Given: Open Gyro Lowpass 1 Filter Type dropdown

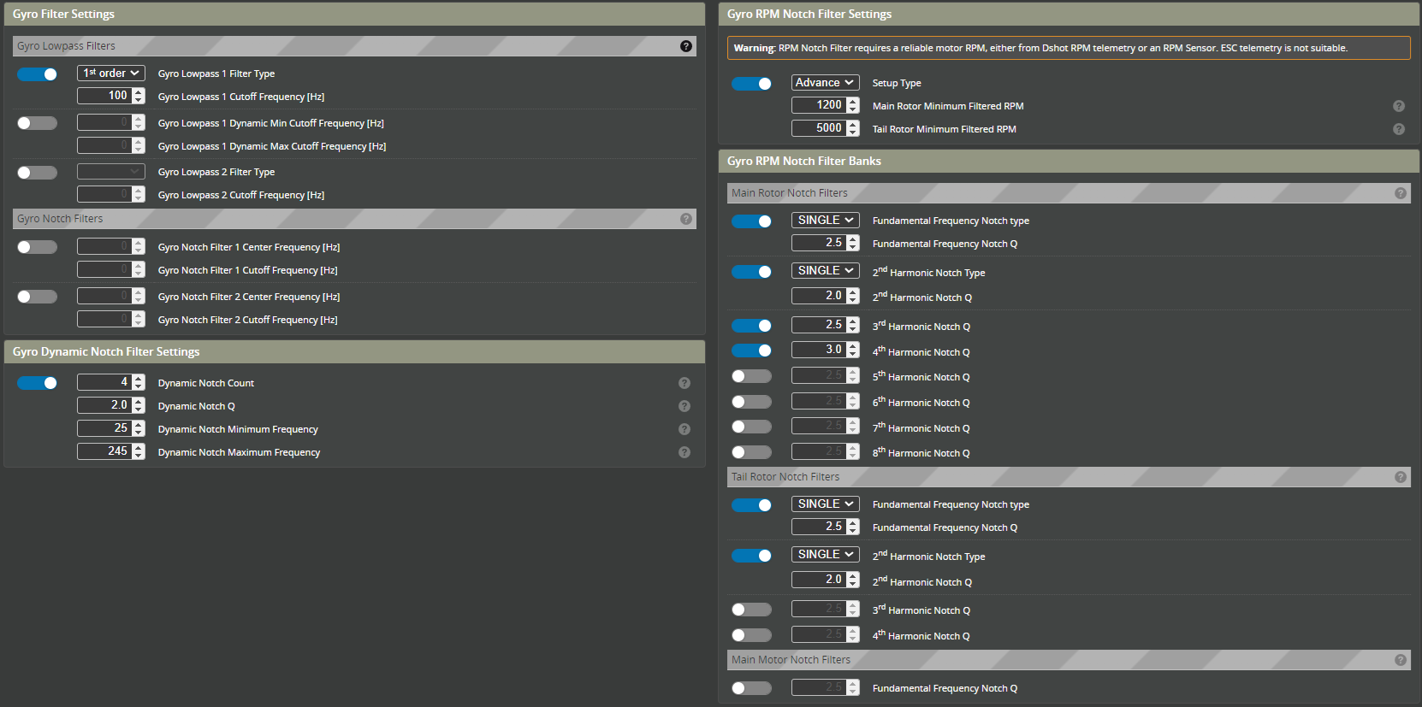Looking at the screenshot, I should 111,74.
